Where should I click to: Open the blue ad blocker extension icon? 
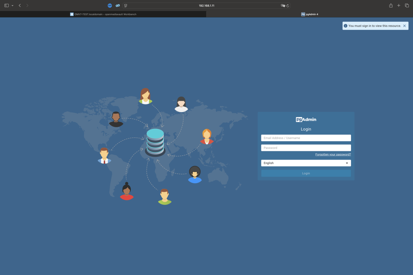(x=110, y=5)
